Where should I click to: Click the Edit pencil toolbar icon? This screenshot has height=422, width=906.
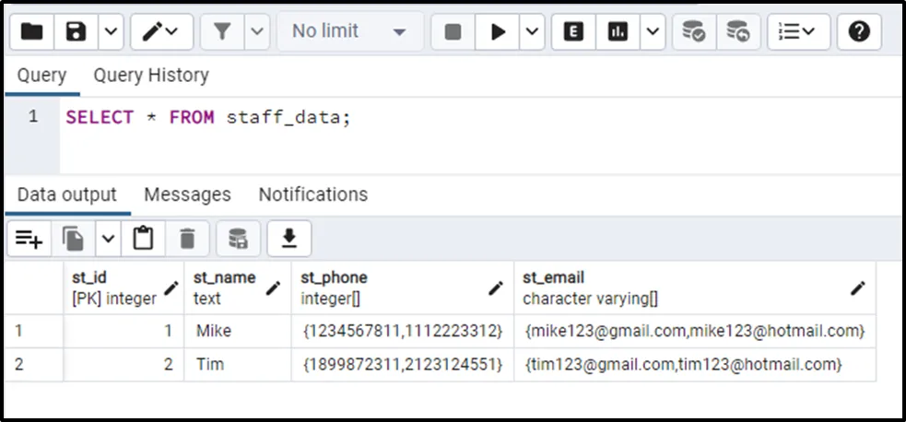point(153,32)
